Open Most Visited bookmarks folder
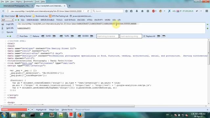Screen dimensions: 210x118 8,16
